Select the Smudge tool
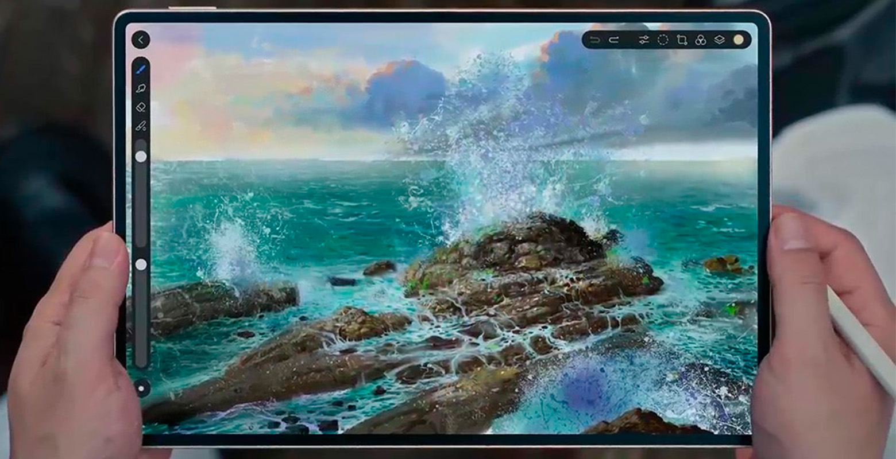 pos(141,88)
